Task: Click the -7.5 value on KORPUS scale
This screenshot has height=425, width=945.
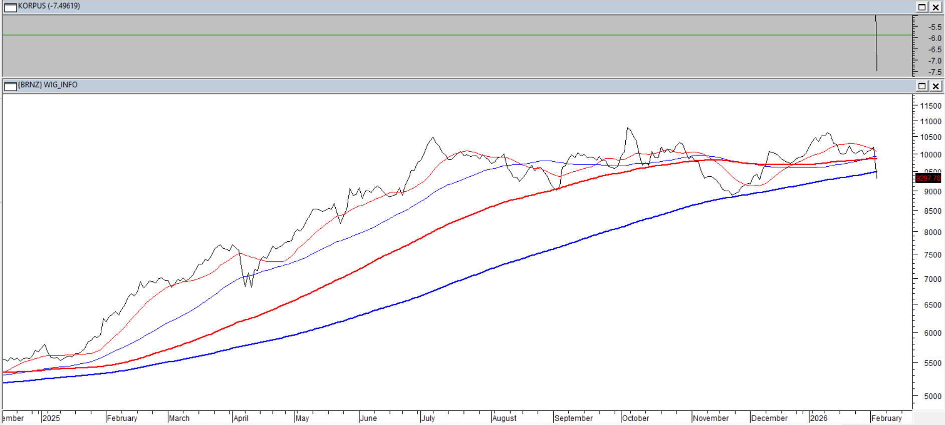Action: tap(935, 72)
